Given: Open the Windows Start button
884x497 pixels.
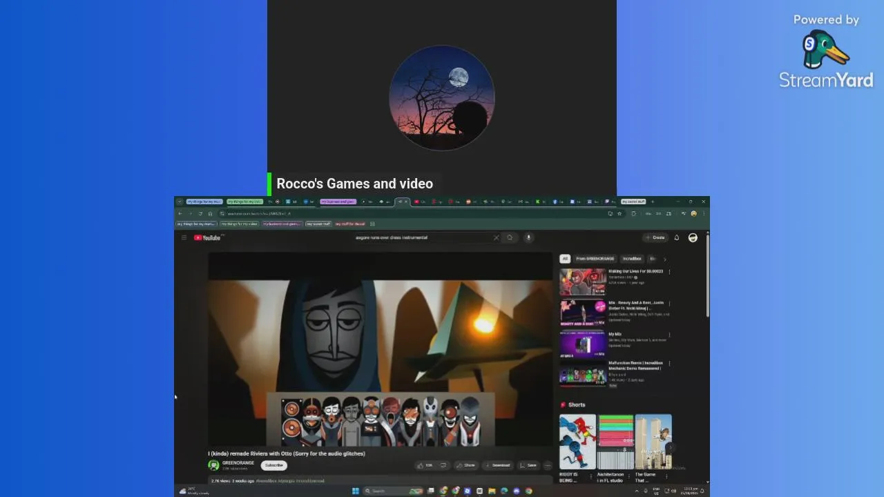Looking at the screenshot, I should click(356, 491).
